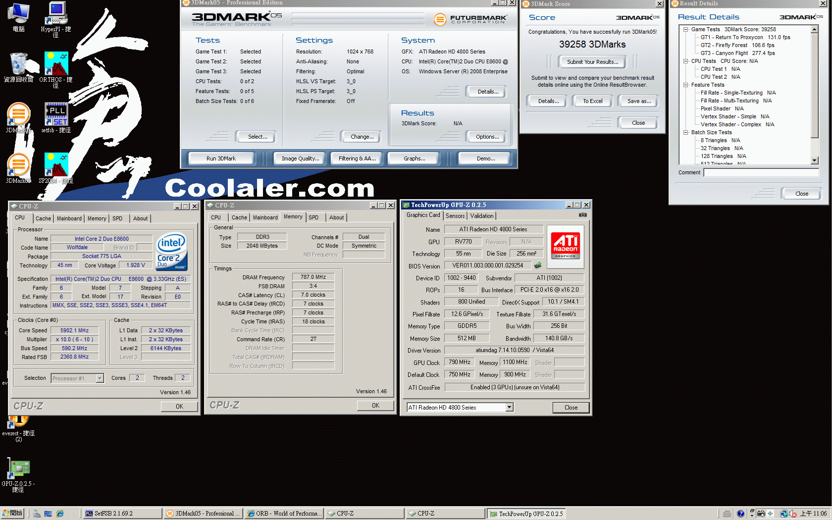Screen dimensions: 832x520
Task: Open the Recycle Bin desktop icon
Action: (x=19, y=67)
